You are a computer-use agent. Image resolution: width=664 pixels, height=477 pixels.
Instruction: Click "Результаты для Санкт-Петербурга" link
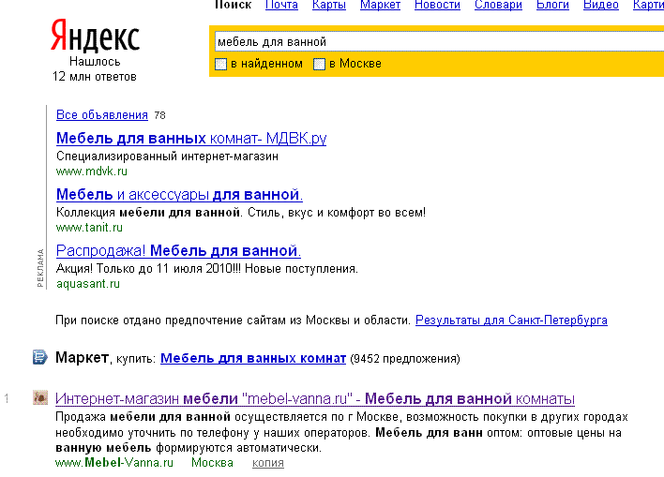click(x=511, y=320)
